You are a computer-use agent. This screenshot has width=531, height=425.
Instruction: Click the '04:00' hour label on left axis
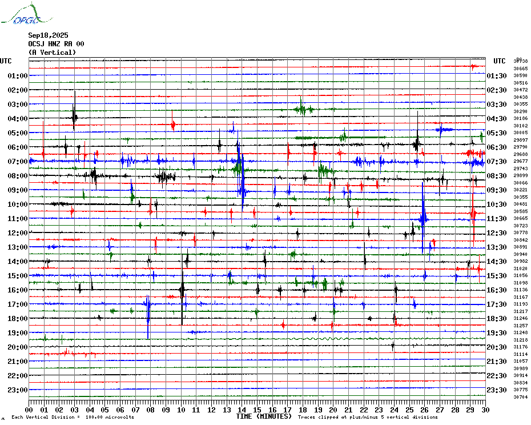(18, 118)
